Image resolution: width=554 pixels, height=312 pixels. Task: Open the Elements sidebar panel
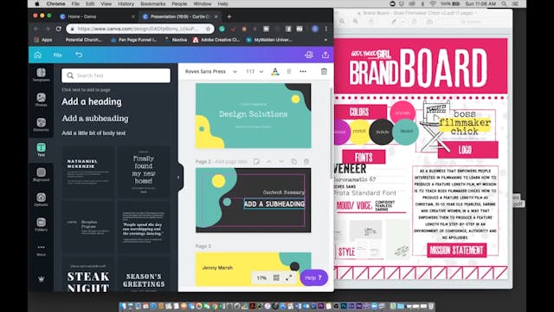click(41, 125)
